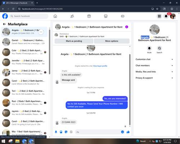Screen dimensions: 180x144
Task: Show hidden system tray icons
Action: tap(150, 141)
